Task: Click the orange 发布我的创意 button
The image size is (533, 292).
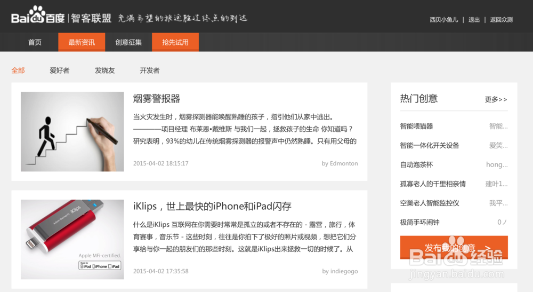Action: click(454, 247)
